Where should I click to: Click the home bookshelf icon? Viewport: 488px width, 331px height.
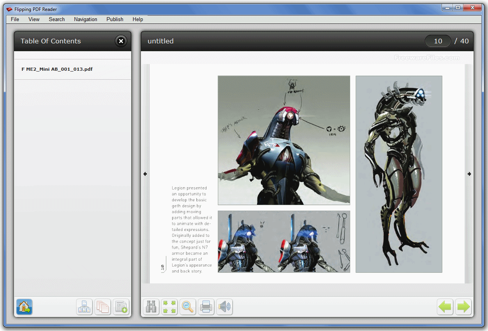[24, 307]
